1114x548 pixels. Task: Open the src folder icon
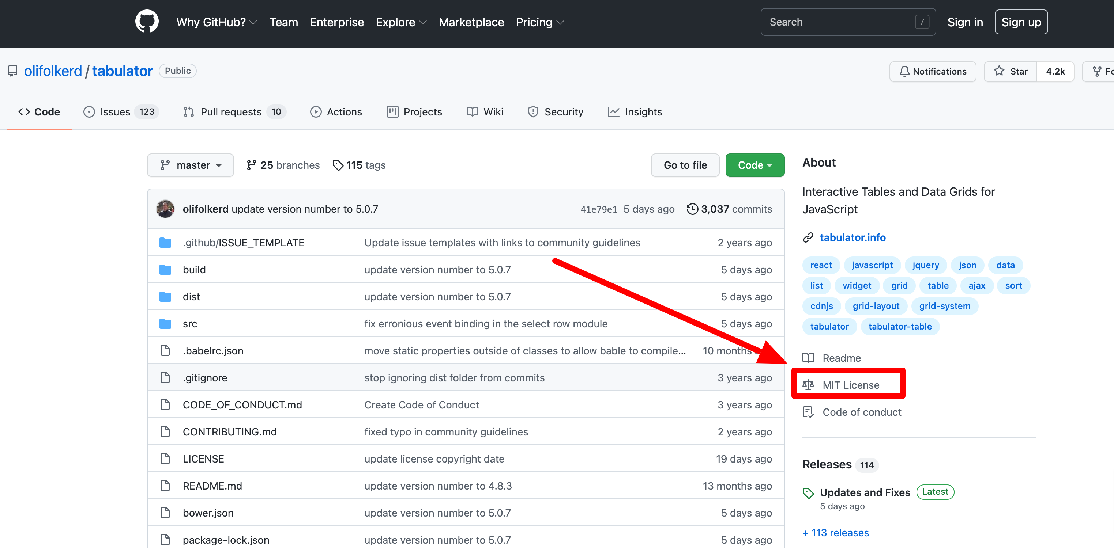tap(165, 324)
